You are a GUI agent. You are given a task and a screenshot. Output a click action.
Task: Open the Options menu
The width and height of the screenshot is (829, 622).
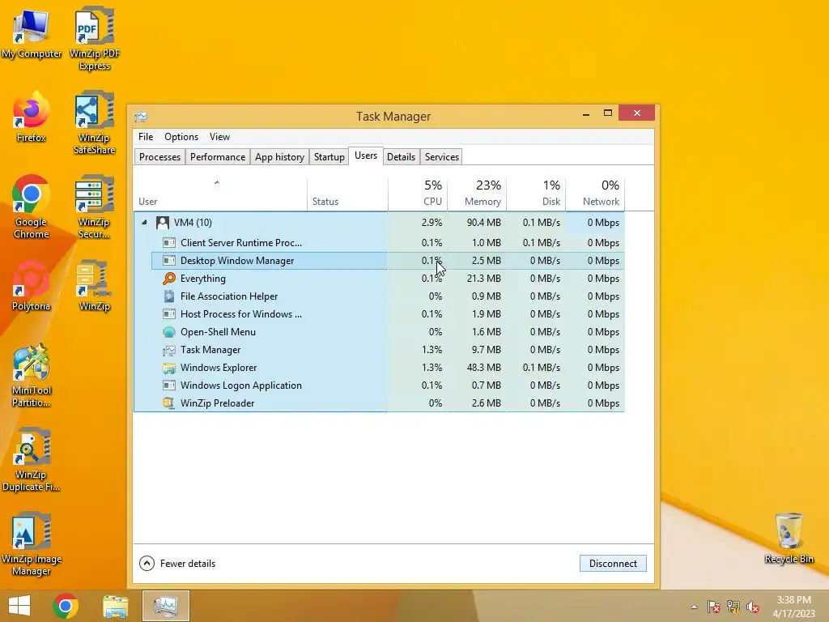click(x=181, y=137)
